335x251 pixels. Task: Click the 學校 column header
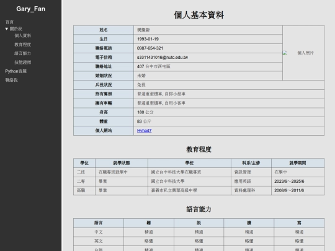(189, 163)
